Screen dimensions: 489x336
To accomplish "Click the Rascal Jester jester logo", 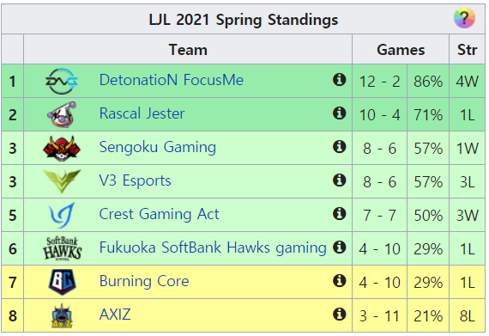I will point(62,114).
